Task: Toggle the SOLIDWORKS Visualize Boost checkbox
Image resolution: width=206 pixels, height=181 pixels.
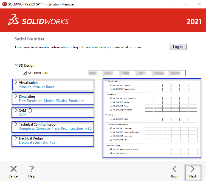Action: click(x=111, y=89)
